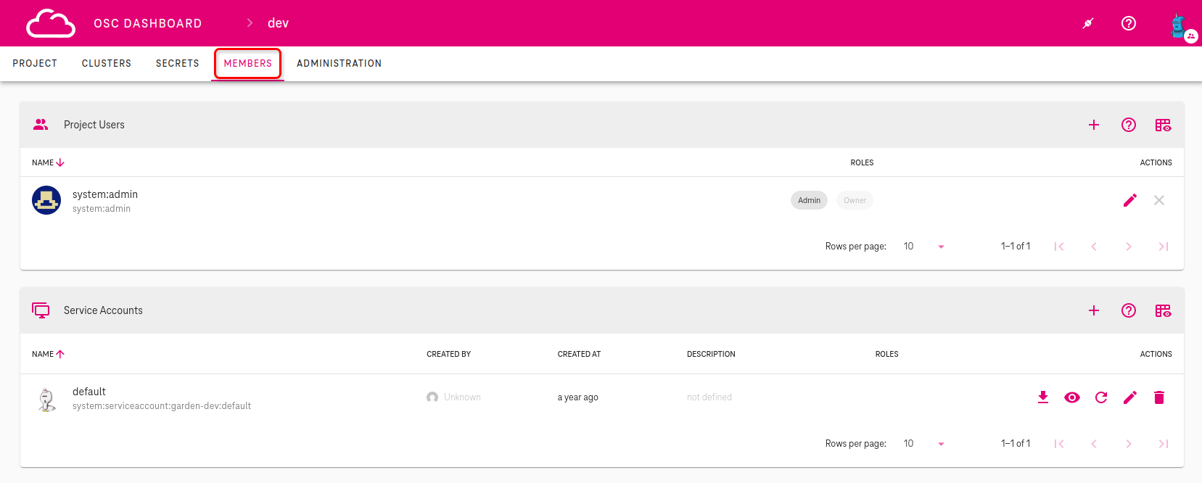This screenshot has height=483, width=1202.
Task: Sort Project Users by Name
Action: (49, 162)
